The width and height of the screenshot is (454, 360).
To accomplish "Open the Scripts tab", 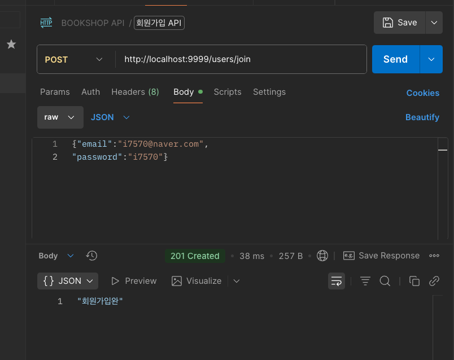I will tap(228, 92).
